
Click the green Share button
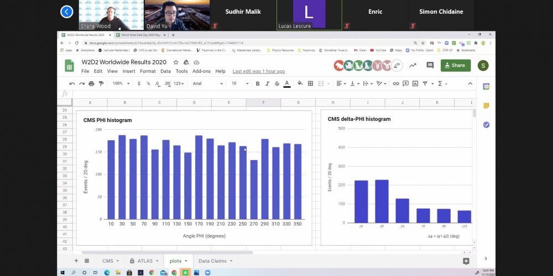(455, 65)
